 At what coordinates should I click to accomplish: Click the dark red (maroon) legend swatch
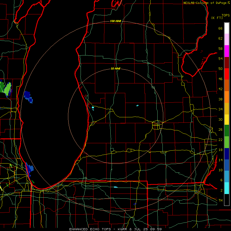pyautogui.click(x=227, y=63)
